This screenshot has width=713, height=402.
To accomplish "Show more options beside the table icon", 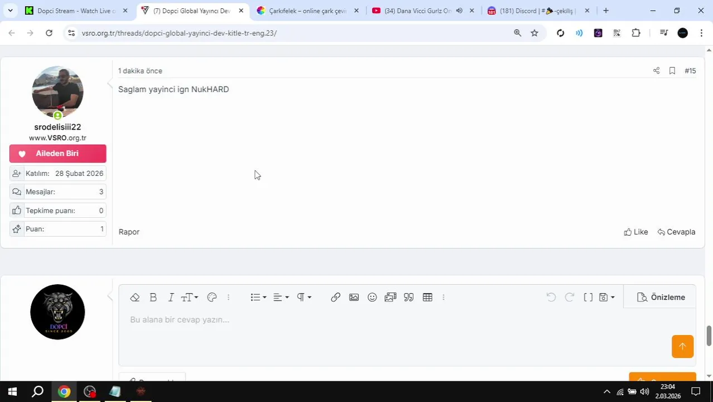I will point(444,298).
